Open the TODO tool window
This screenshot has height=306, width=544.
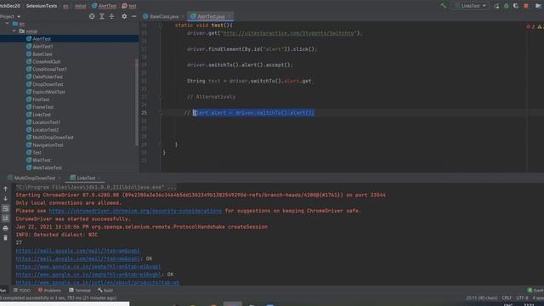(x=22, y=291)
